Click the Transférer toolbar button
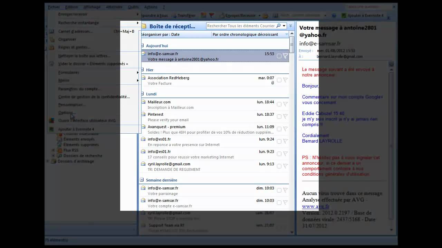The width and height of the screenshot is (442, 248). [183, 15]
